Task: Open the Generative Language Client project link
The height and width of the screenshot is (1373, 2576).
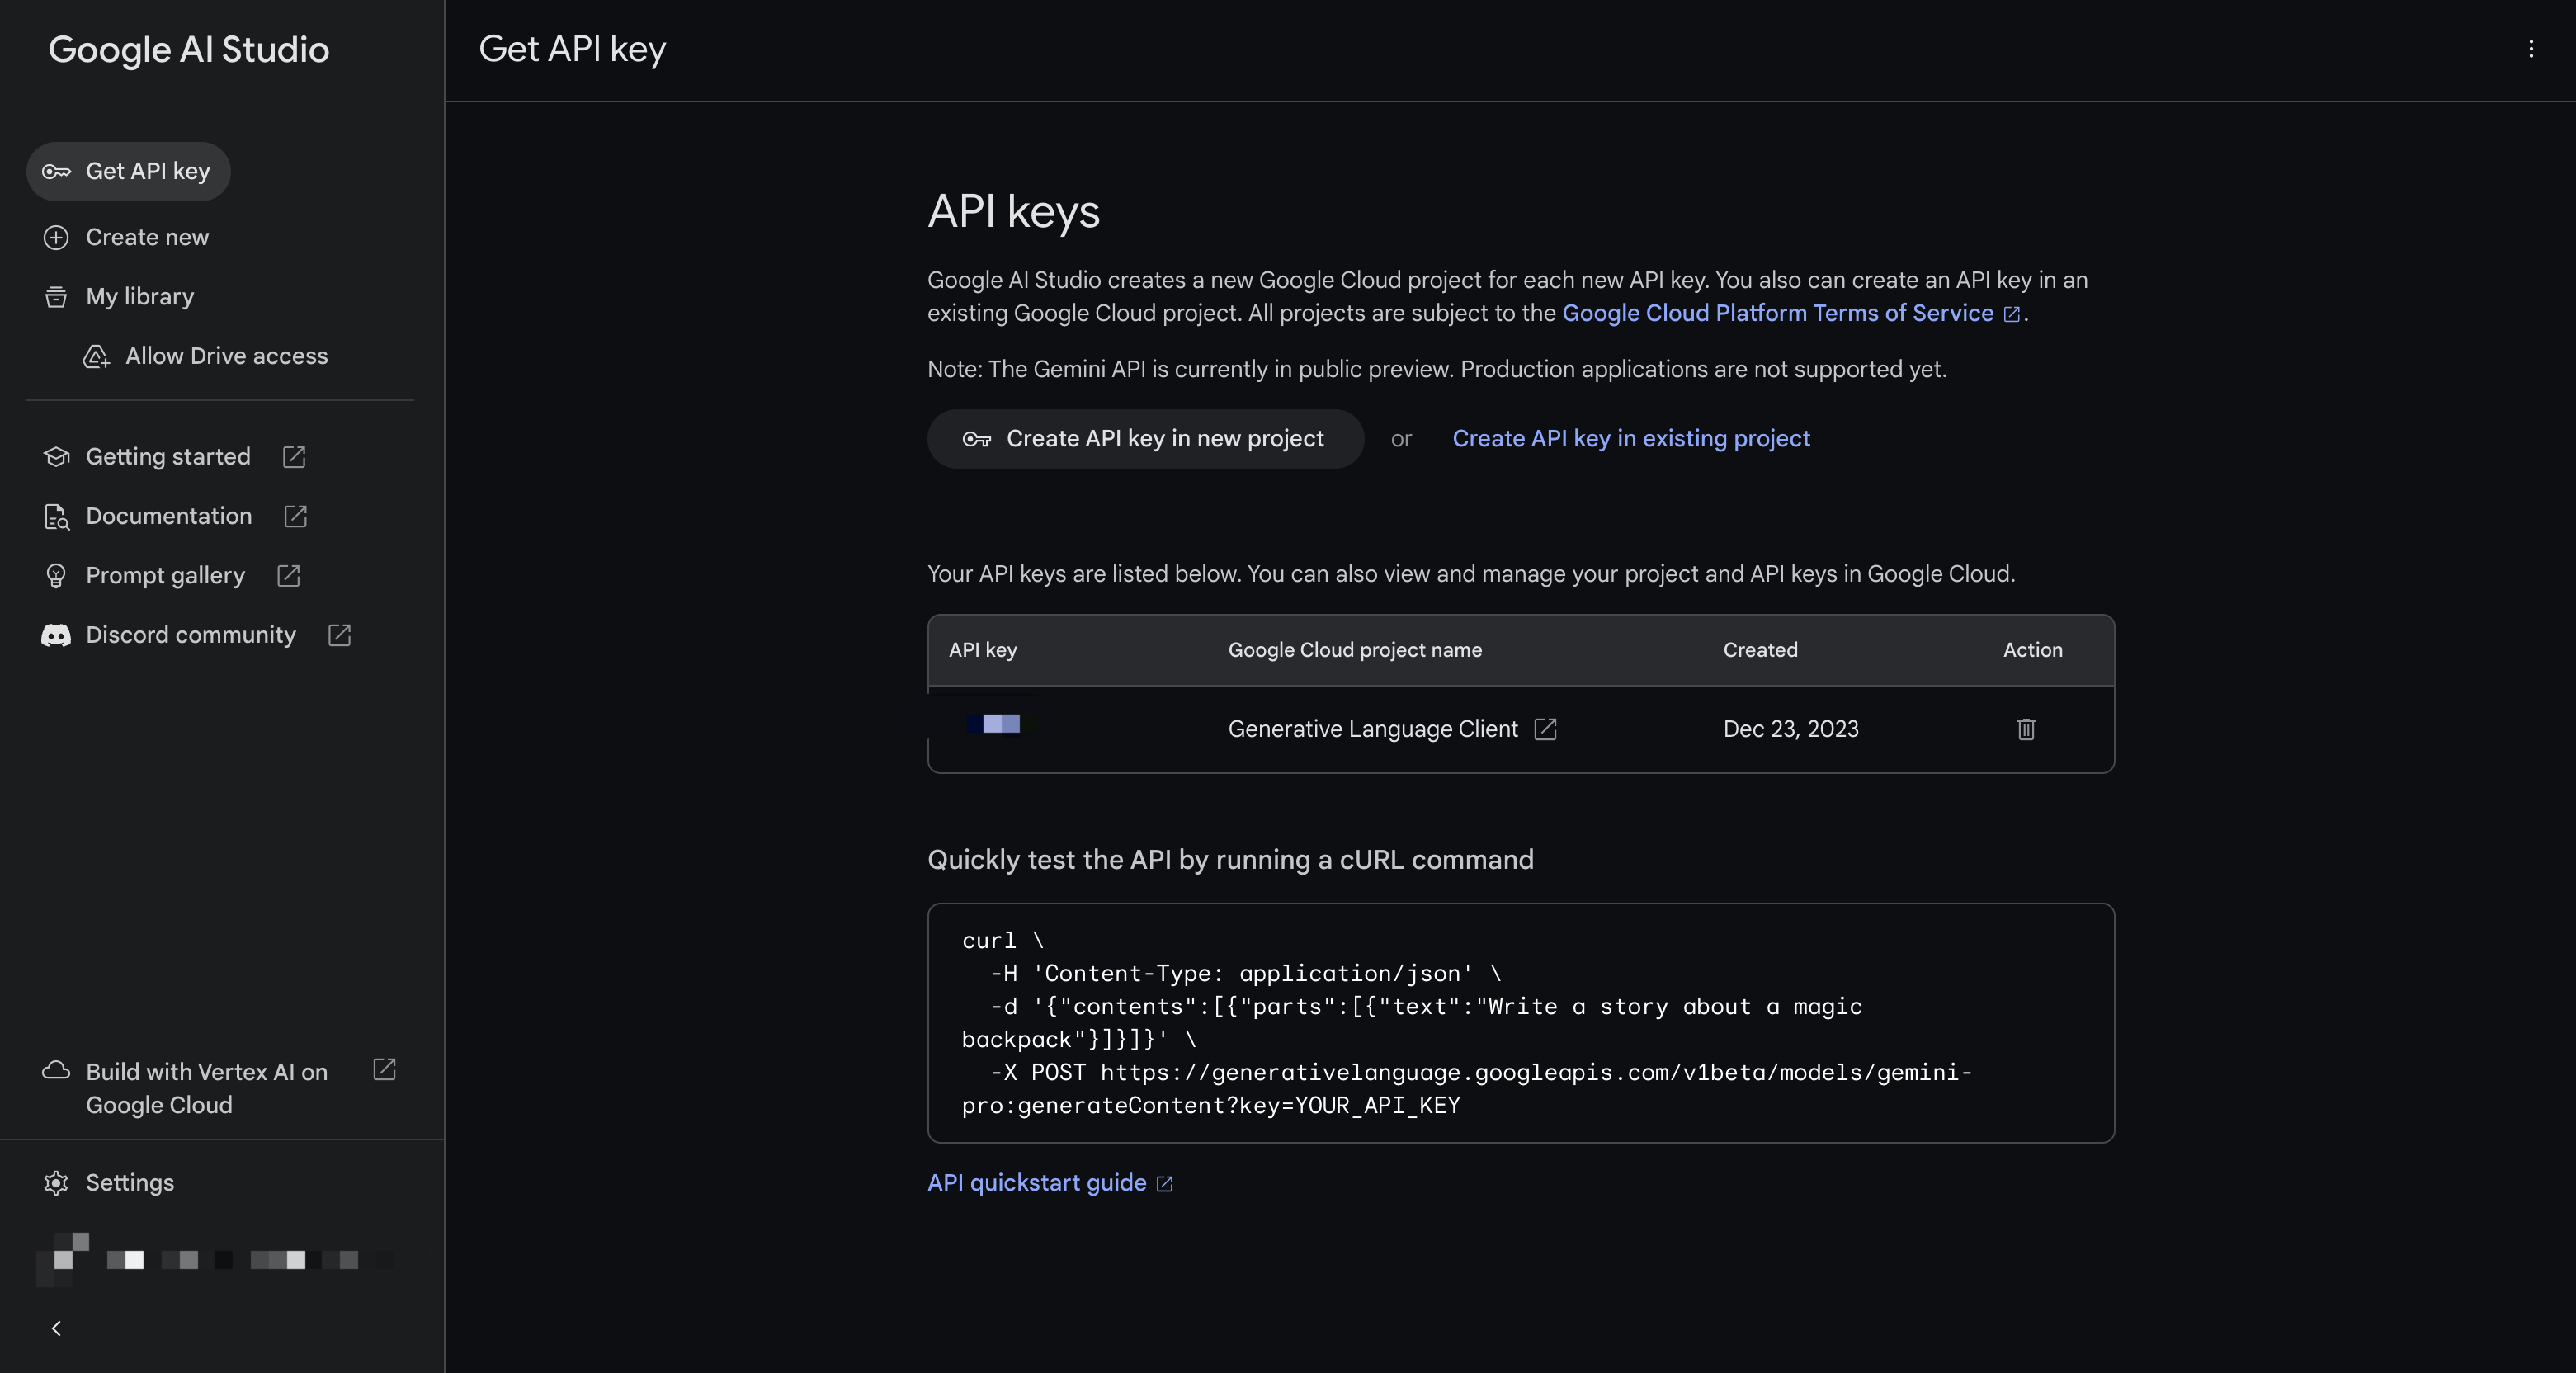Action: (1372, 729)
